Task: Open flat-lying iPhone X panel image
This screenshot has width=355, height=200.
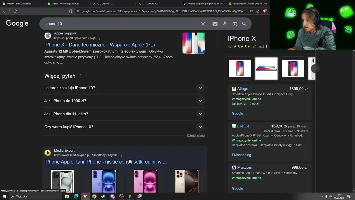Action: point(266,69)
